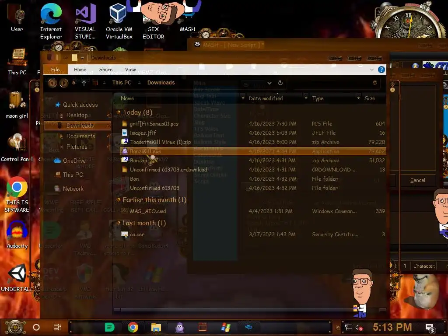Click the taskbar clock showing 5:13 PM
This screenshot has height=336, width=448.
pos(392,327)
